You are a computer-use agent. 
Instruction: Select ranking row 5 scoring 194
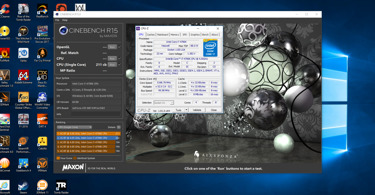click(88, 151)
